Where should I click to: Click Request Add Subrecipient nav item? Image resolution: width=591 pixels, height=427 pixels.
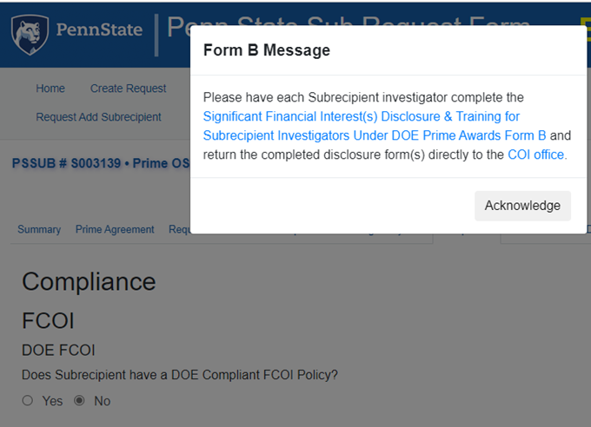coord(98,117)
